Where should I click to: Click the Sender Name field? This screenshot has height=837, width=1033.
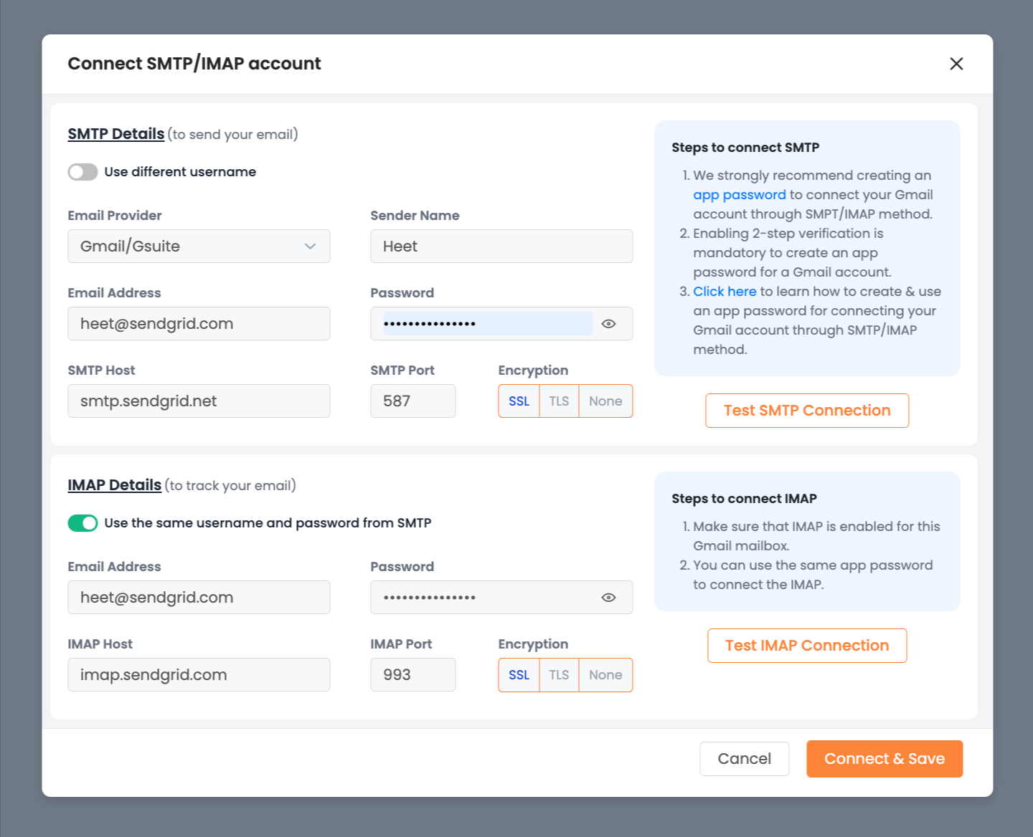(501, 247)
